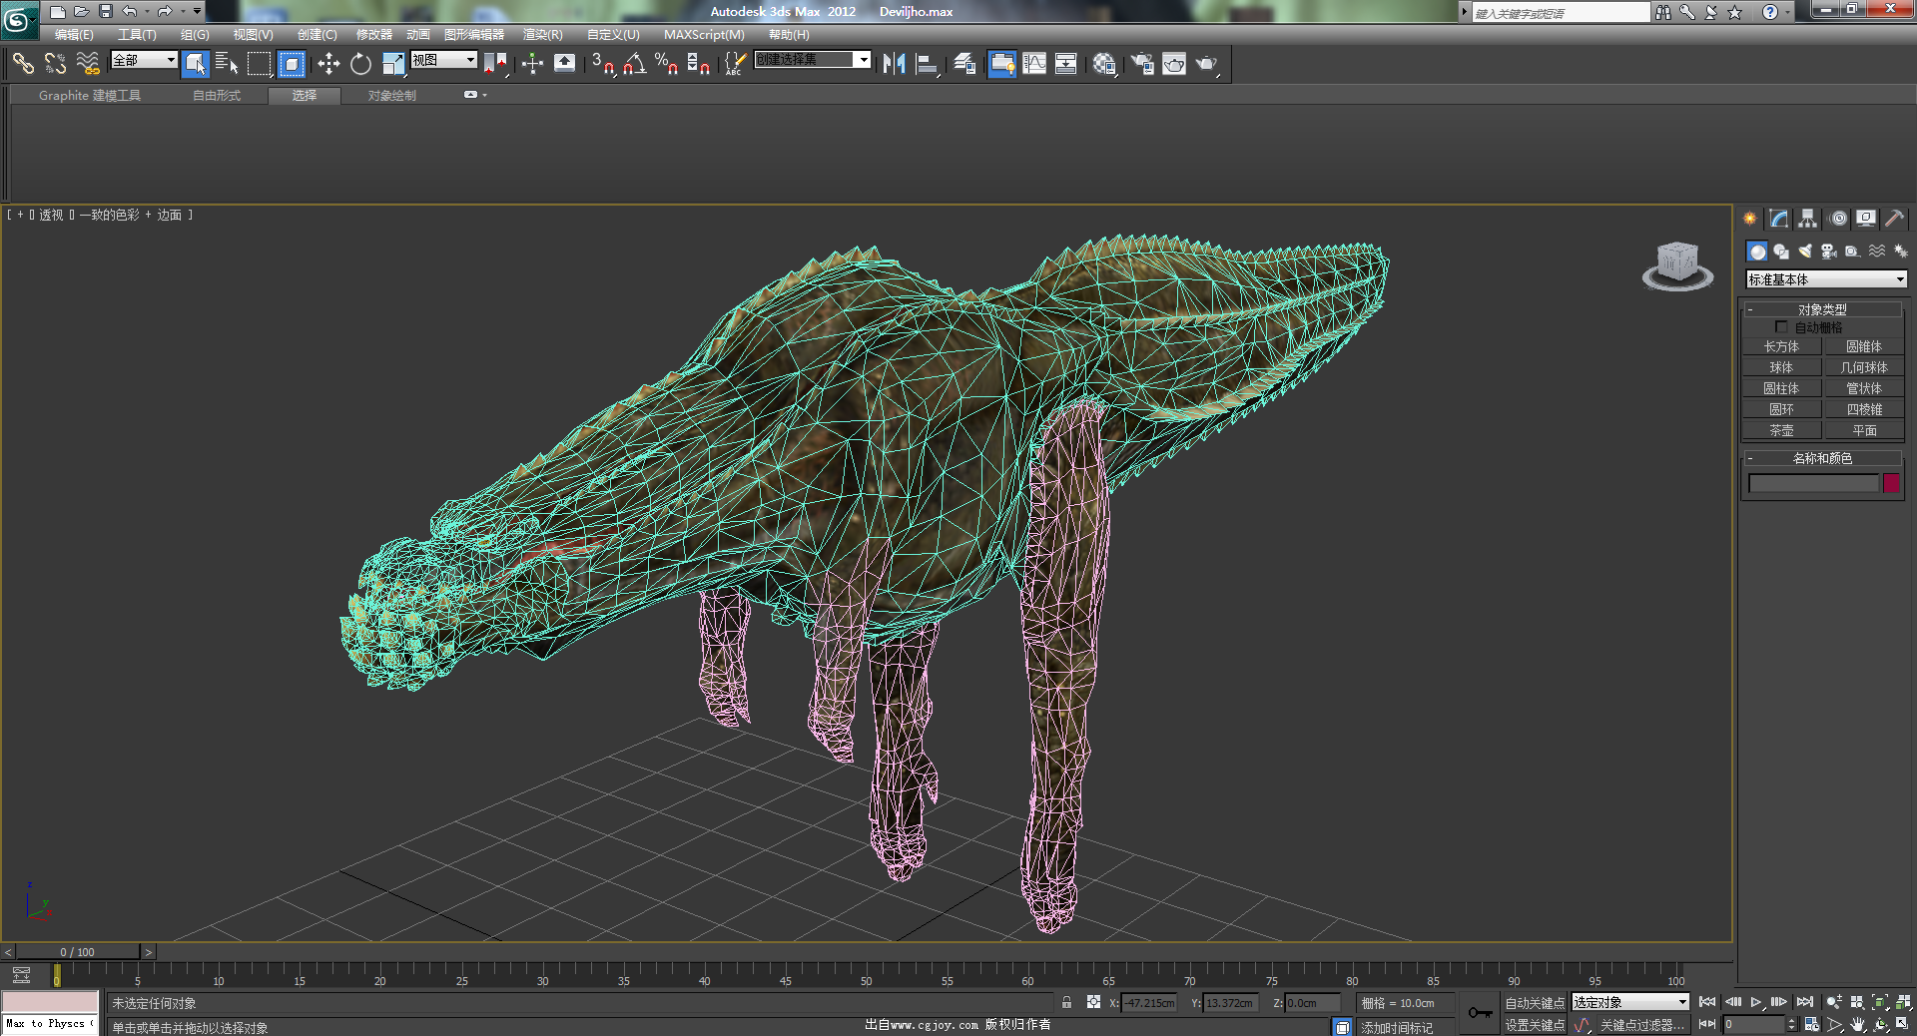Click the X coordinate field
The height and width of the screenshot is (1036, 1917).
1150,1003
